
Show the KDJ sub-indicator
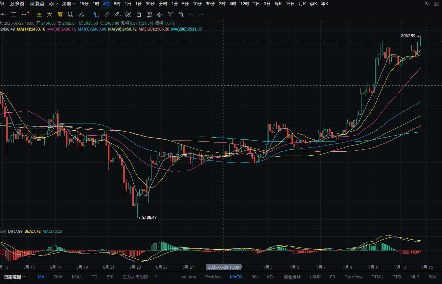(271, 277)
